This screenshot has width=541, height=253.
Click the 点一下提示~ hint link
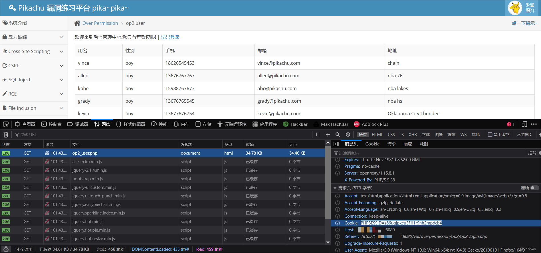pos(524,23)
